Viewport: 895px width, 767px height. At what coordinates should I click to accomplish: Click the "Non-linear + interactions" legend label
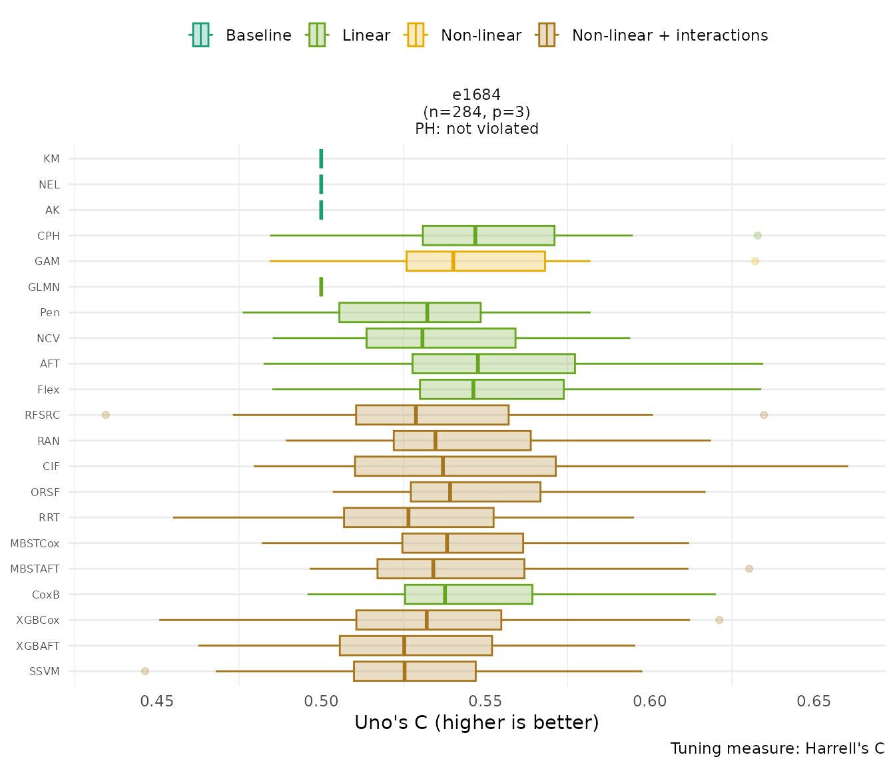click(x=670, y=35)
